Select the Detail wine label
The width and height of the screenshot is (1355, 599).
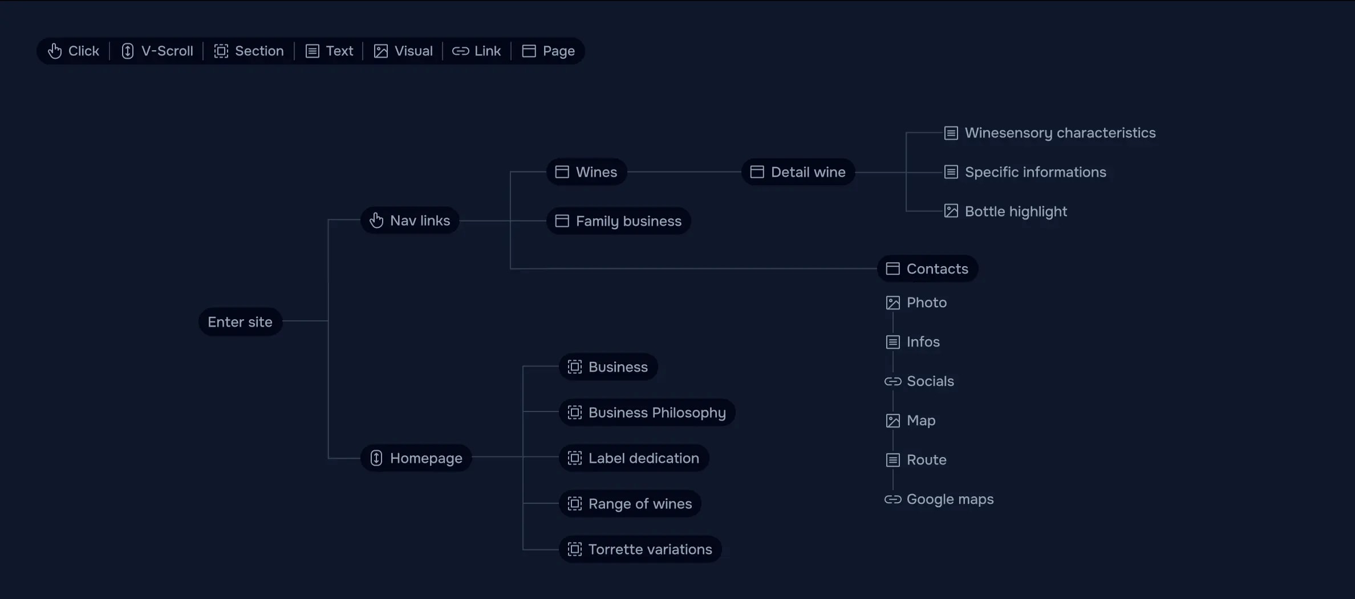tap(808, 172)
